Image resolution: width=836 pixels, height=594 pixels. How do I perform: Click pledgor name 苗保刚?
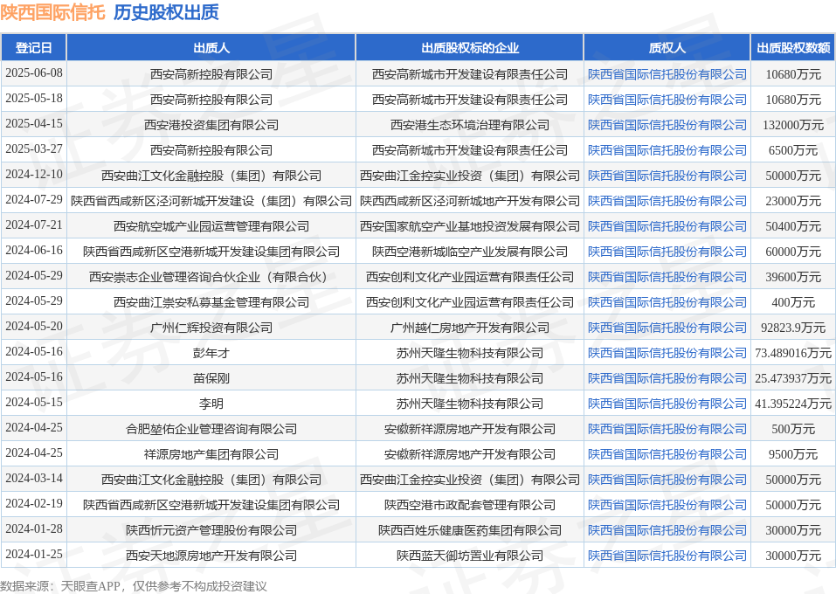click(211, 378)
